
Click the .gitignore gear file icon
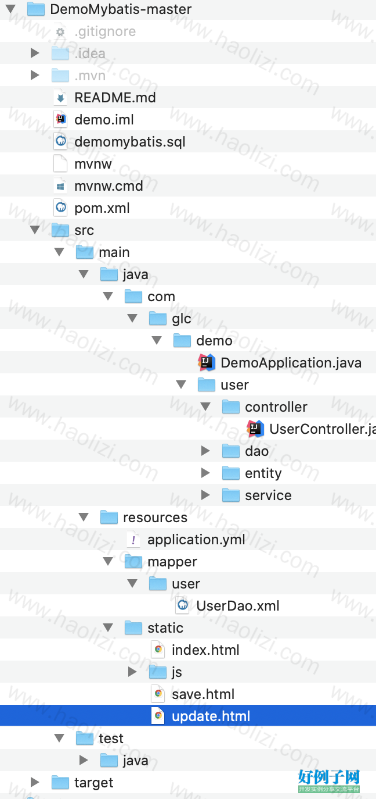coord(60,31)
